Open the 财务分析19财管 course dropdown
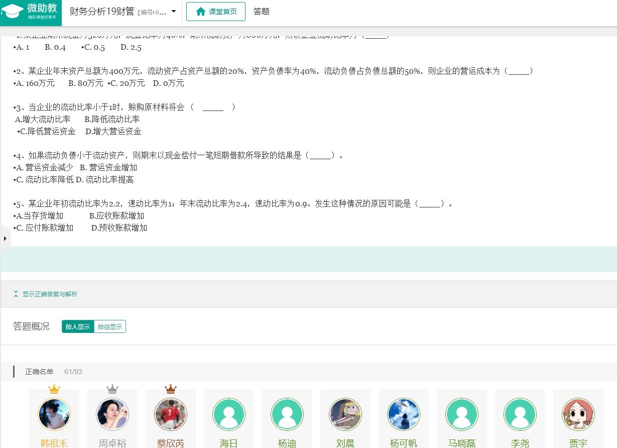This screenshot has width=617, height=448. point(174,12)
